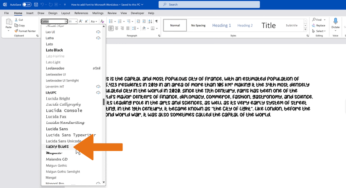This screenshot has height=188, width=346.
Task: Switch to the Insert tab
Action: coord(30,13)
